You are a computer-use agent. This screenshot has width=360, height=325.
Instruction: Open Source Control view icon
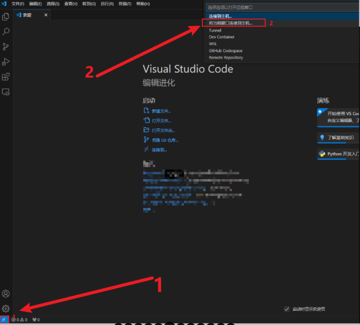6,46
